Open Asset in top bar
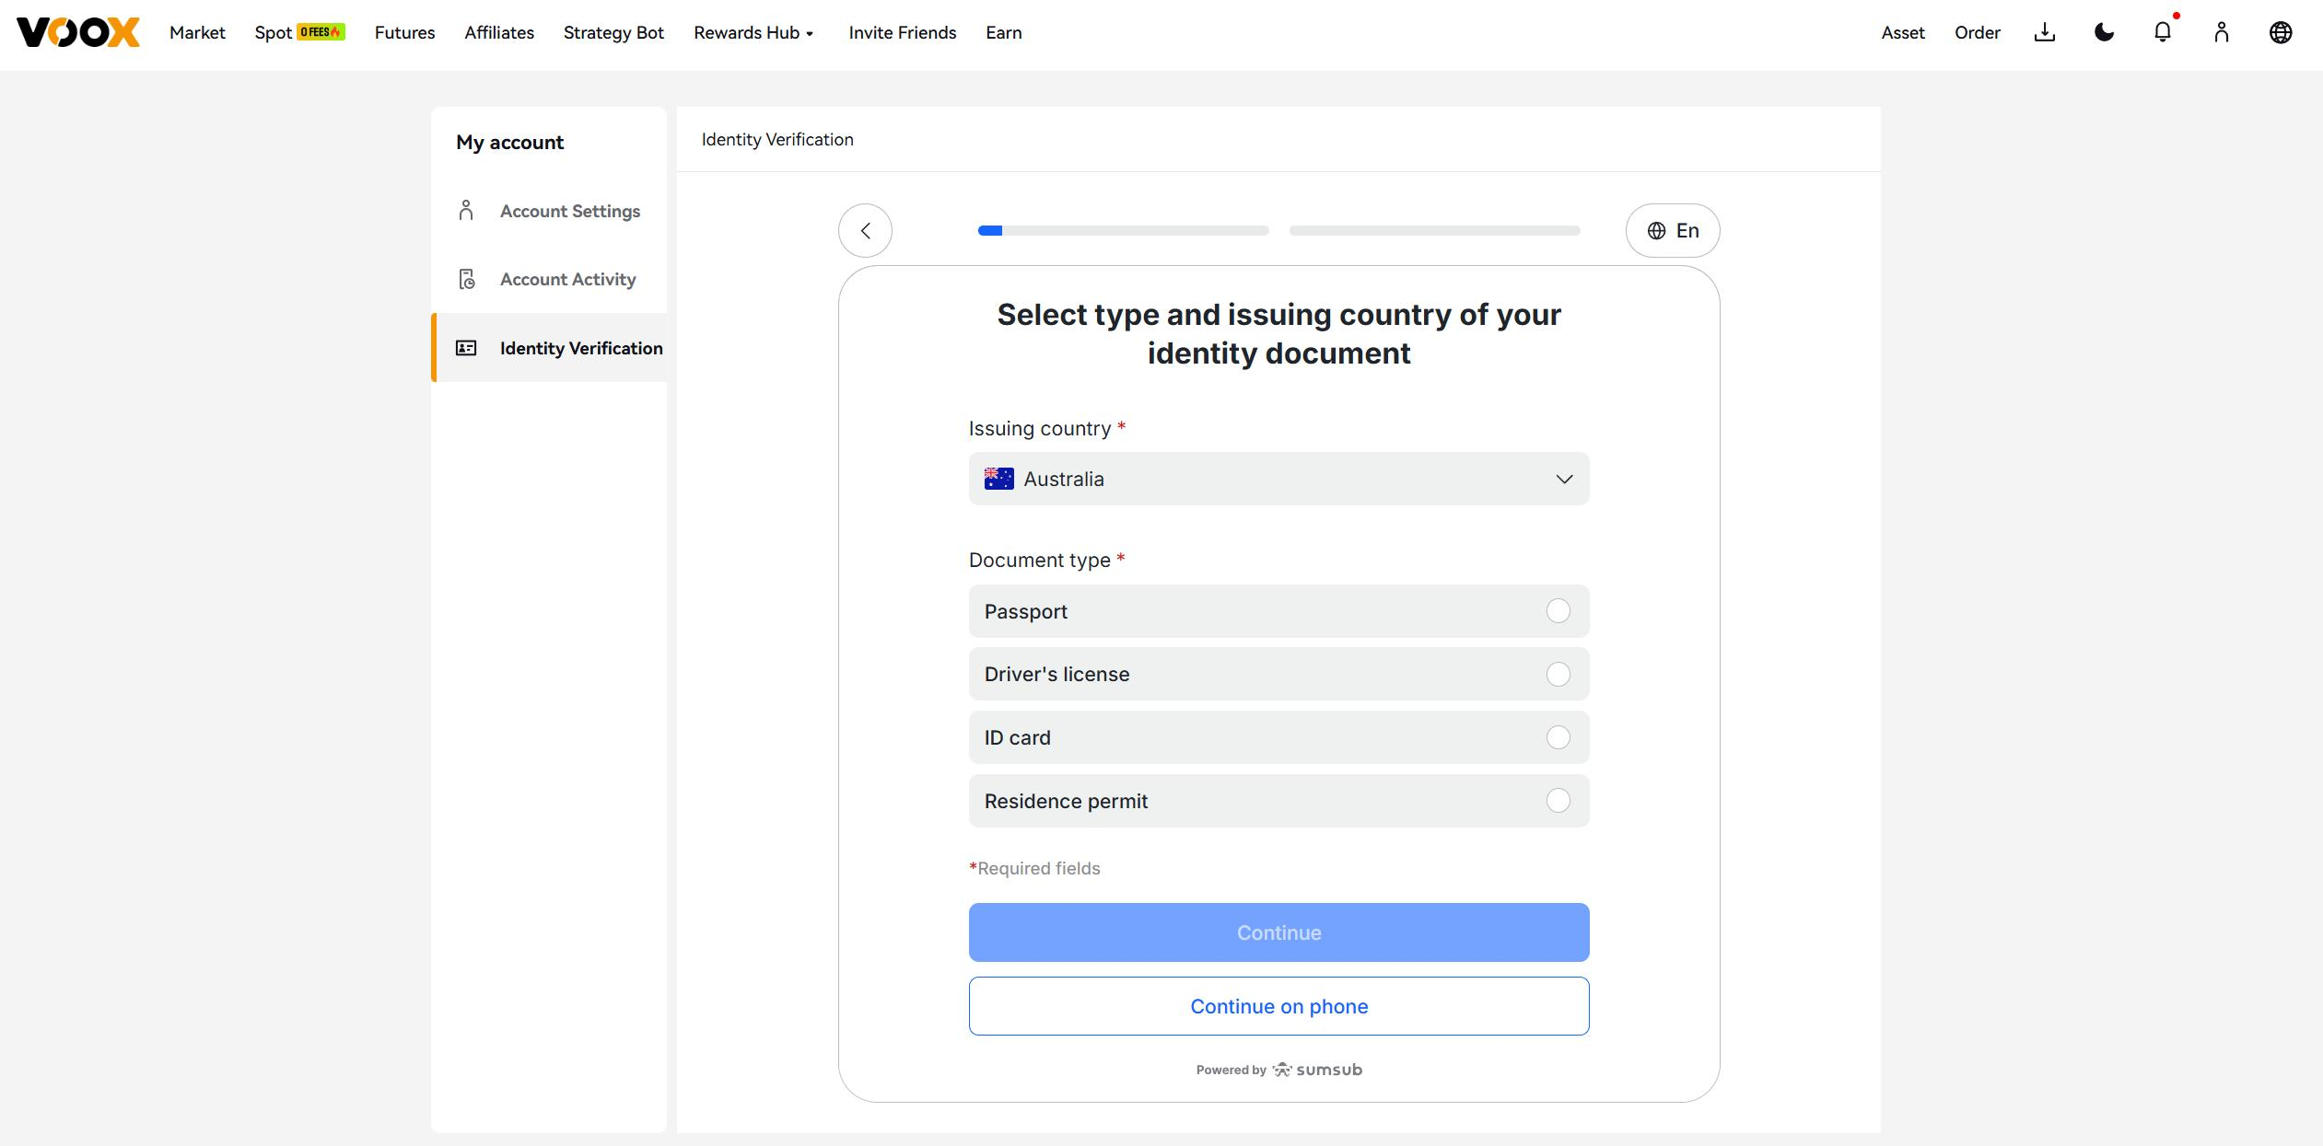This screenshot has height=1146, width=2323. [x=1903, y=32]
